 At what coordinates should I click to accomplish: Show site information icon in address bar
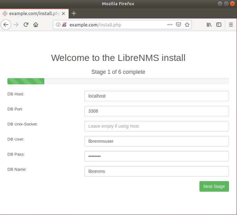pyautogui.click(x=58, y=25)
